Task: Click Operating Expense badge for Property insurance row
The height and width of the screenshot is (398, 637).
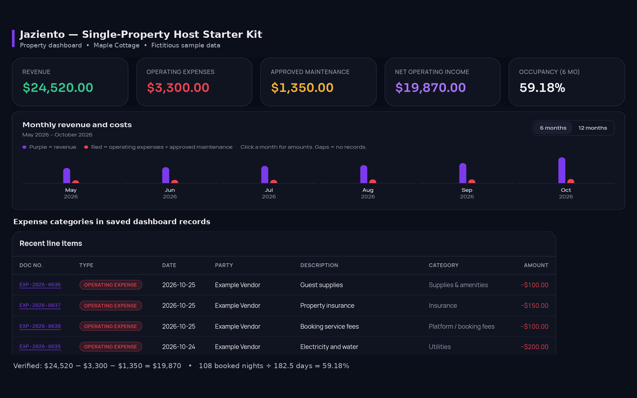Action: 111,306
